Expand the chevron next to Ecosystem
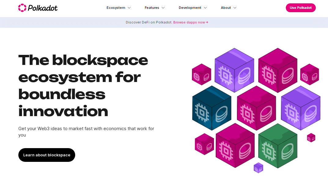Image resolution: width=328 pixels, height=178 pixels. click(129, 8)
